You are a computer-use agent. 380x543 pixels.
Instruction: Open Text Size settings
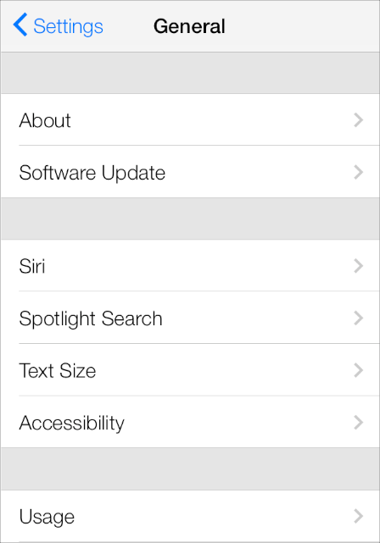190,370
